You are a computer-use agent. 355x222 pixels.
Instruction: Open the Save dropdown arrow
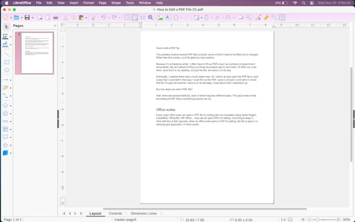pyautogui.click(x=32, y=18)
